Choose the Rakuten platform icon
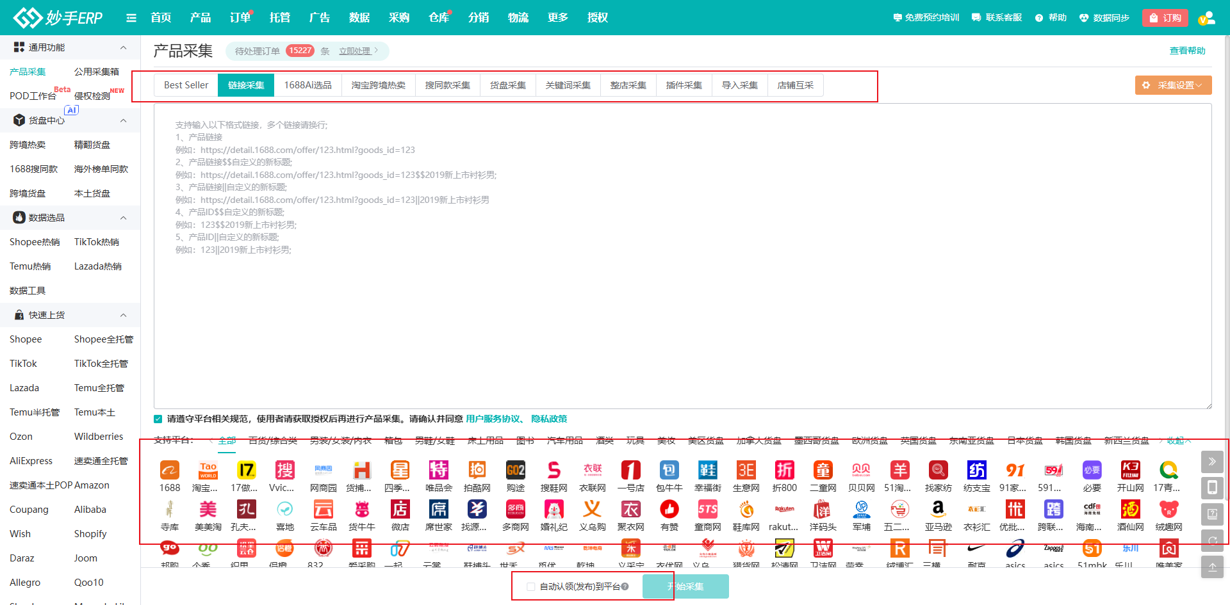This screenshot has height=605, width=1230. tap(785, 510)
